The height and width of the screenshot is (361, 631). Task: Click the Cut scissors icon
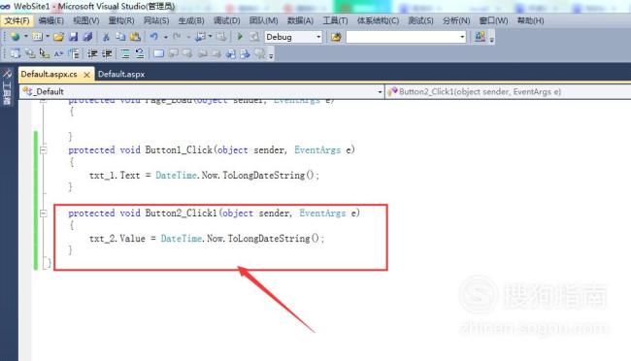106,37
